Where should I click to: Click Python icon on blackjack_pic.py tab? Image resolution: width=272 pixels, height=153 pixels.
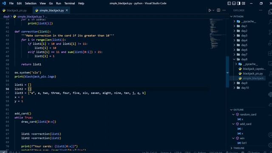(4, 10)
